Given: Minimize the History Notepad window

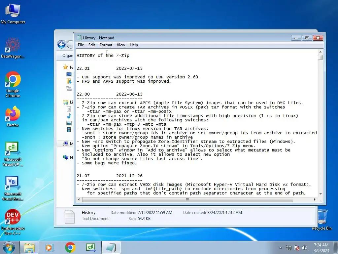Looking at the screenshot, I should click(296, 38).
